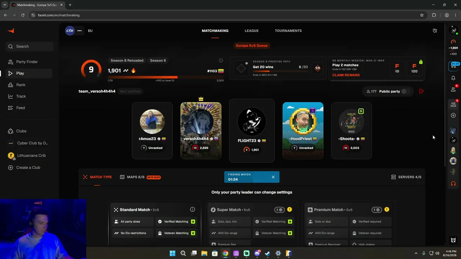461x259 pixels.
Task: Switch to the Match Type tab
Action: [x=97, y=177]
